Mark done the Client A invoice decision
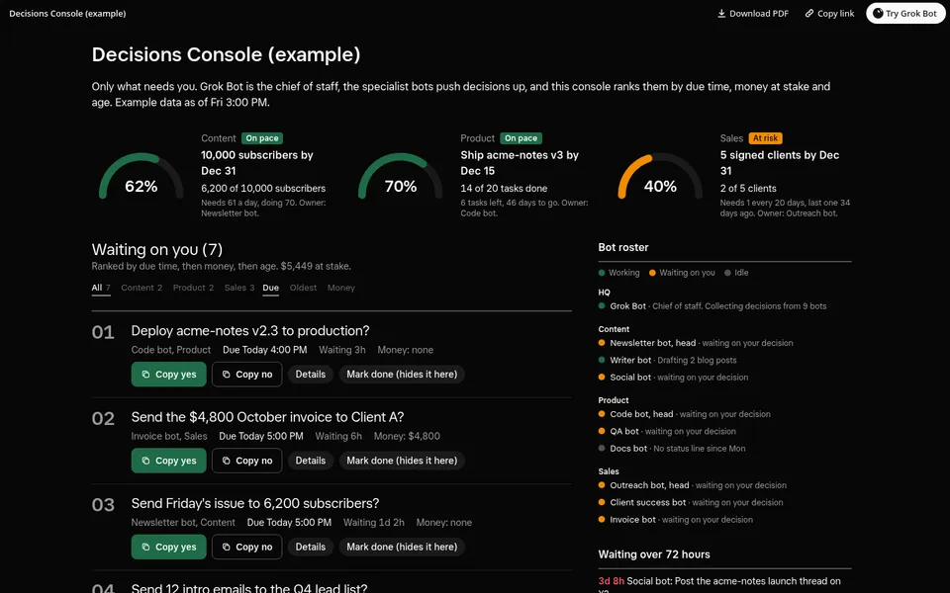Viewport: 950px width, 593px height. pyautogui.click(x=402, y=461)
